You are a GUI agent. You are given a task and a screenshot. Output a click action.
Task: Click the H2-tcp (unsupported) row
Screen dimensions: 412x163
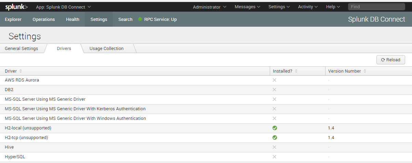[206, 138]
